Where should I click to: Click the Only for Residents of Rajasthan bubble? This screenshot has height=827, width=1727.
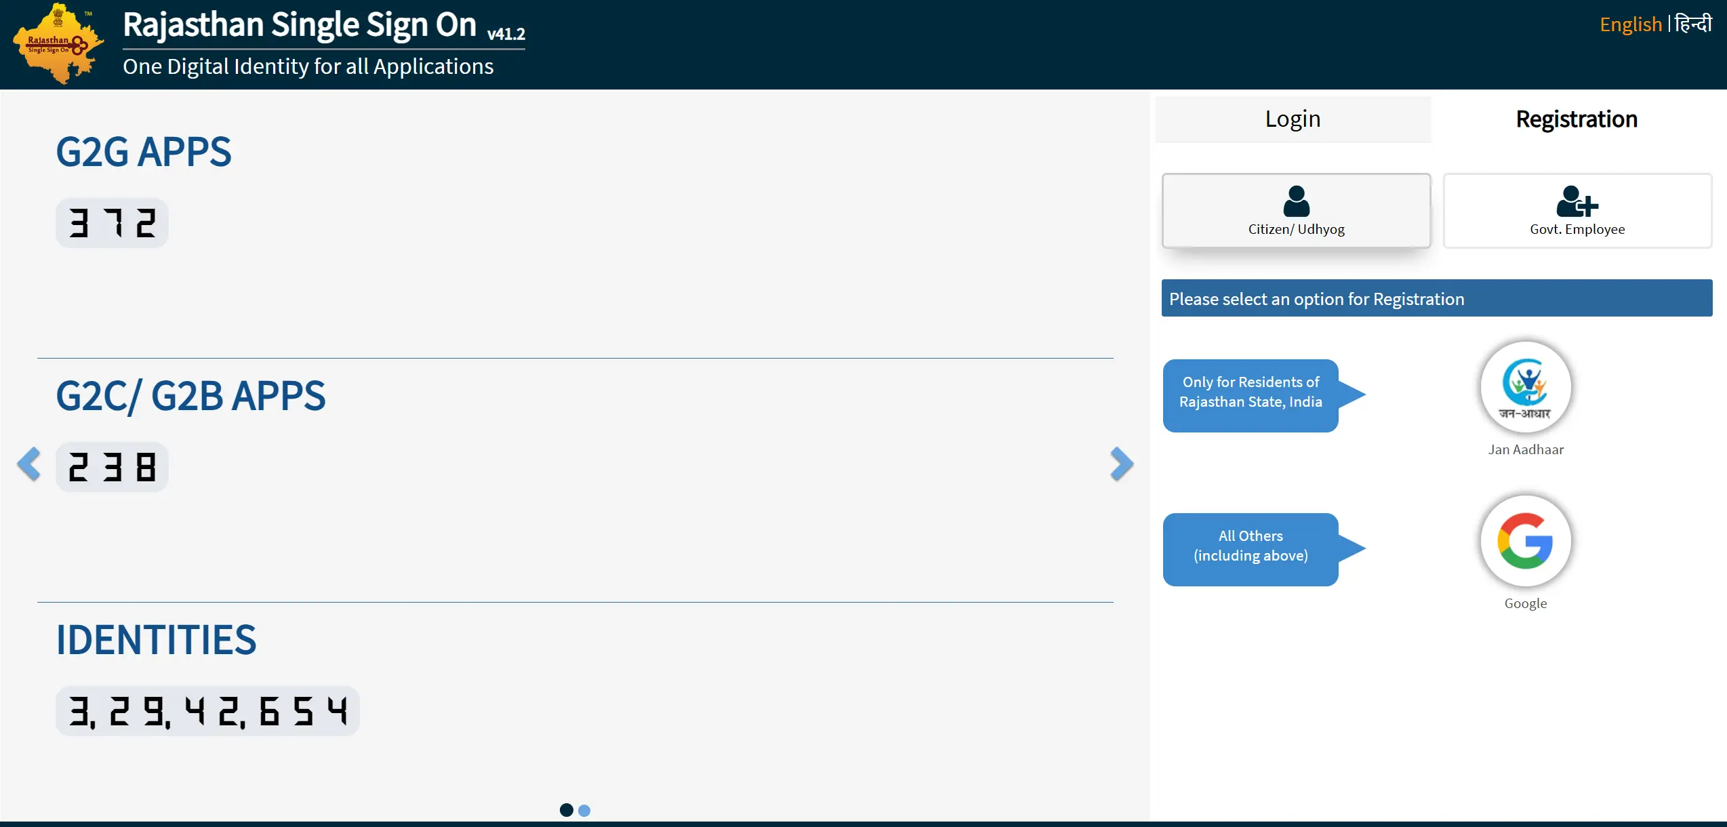[x=1251, y=395]
